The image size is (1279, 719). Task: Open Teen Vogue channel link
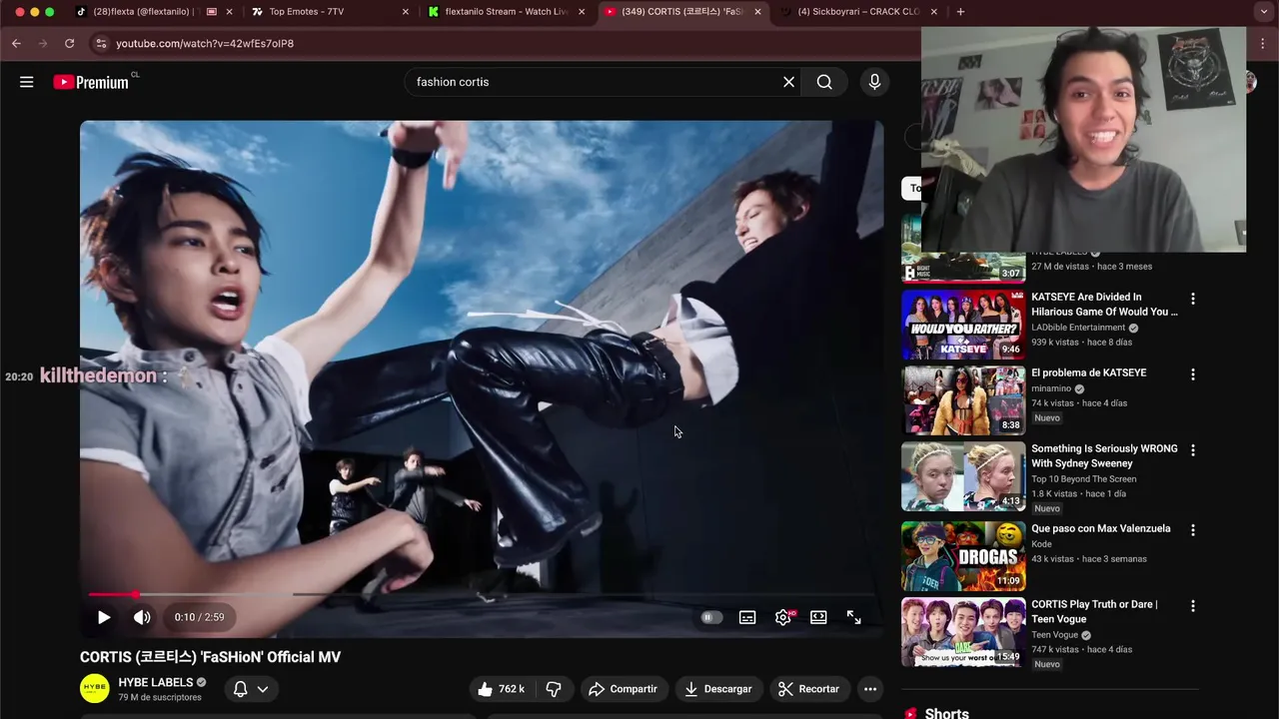[x=1054, y=635]
